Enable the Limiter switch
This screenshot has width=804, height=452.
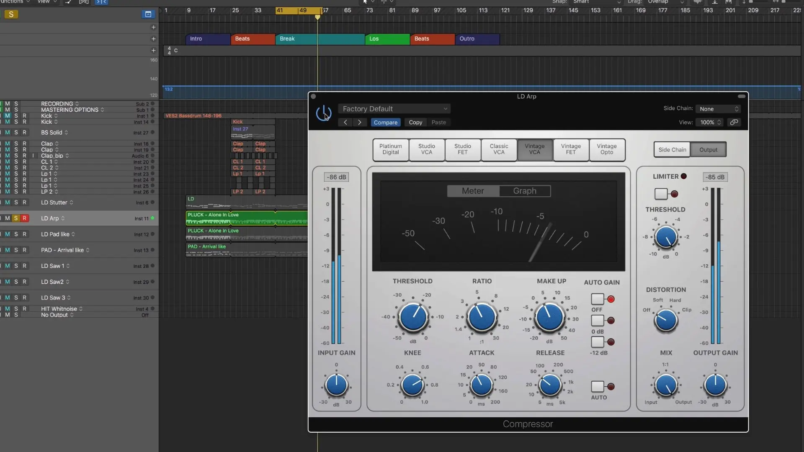coord(661,194)
